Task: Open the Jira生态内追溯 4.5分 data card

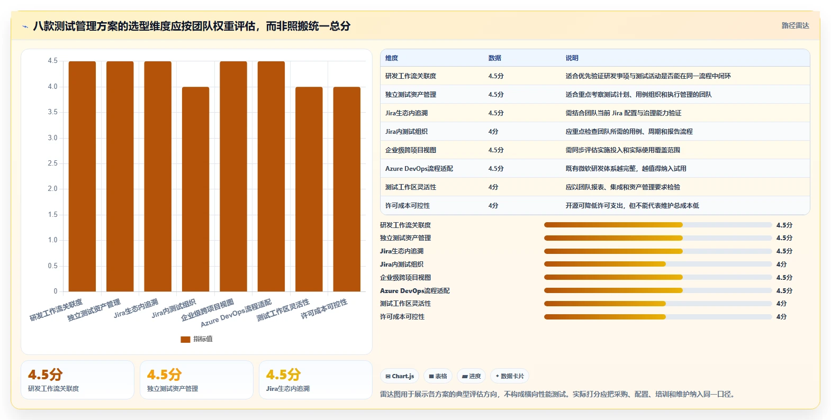Action: (315, 380)
